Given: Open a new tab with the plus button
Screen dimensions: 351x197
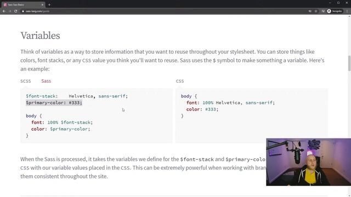Looking at the screenshot, I should coord(49,4).
